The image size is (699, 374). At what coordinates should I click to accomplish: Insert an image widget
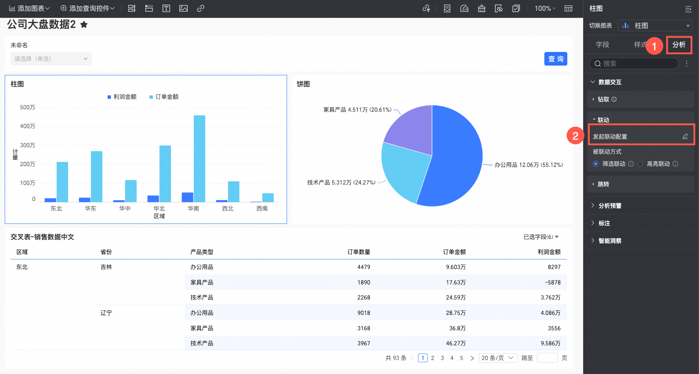click(x=183, y=8)
